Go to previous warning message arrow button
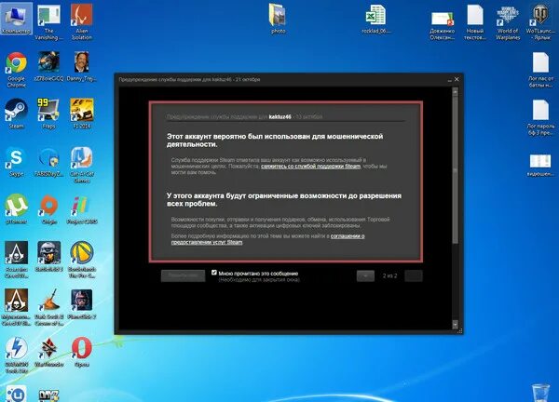 tap(365, 276)
